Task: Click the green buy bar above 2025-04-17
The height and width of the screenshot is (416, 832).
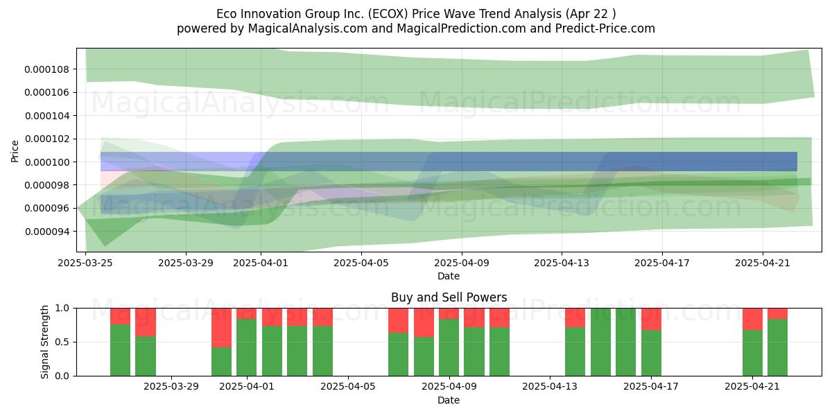Action: coord(652,353)
